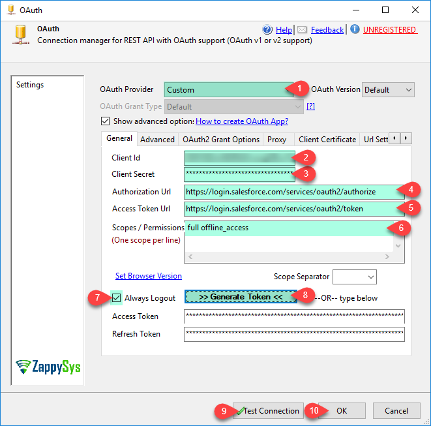The height and width of the screenshot is (426, 431).
Task: Switch to the Advanced tab
Action: pyautogui.click(x=157, y=140)
